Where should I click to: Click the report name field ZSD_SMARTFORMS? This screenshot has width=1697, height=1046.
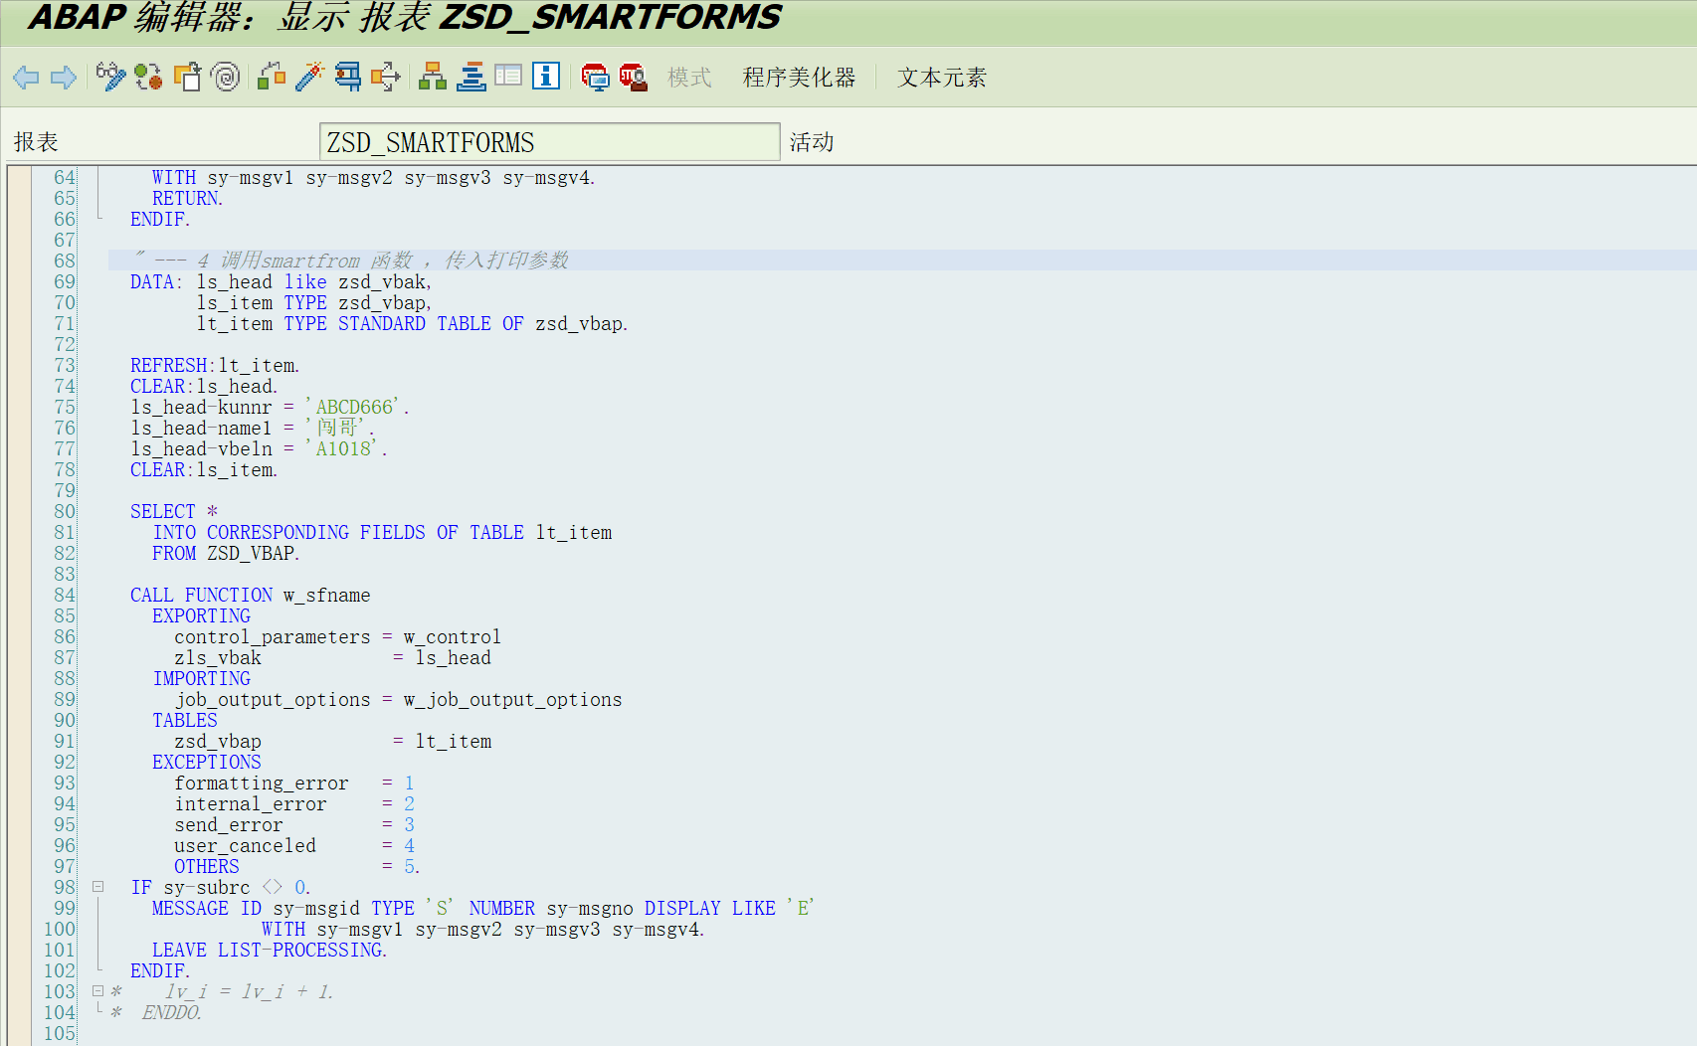[549, 142]
